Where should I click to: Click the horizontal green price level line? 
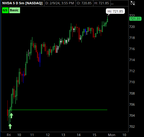click(x=60, y=110)
